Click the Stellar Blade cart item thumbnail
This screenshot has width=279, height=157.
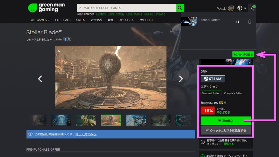[189, 21]
